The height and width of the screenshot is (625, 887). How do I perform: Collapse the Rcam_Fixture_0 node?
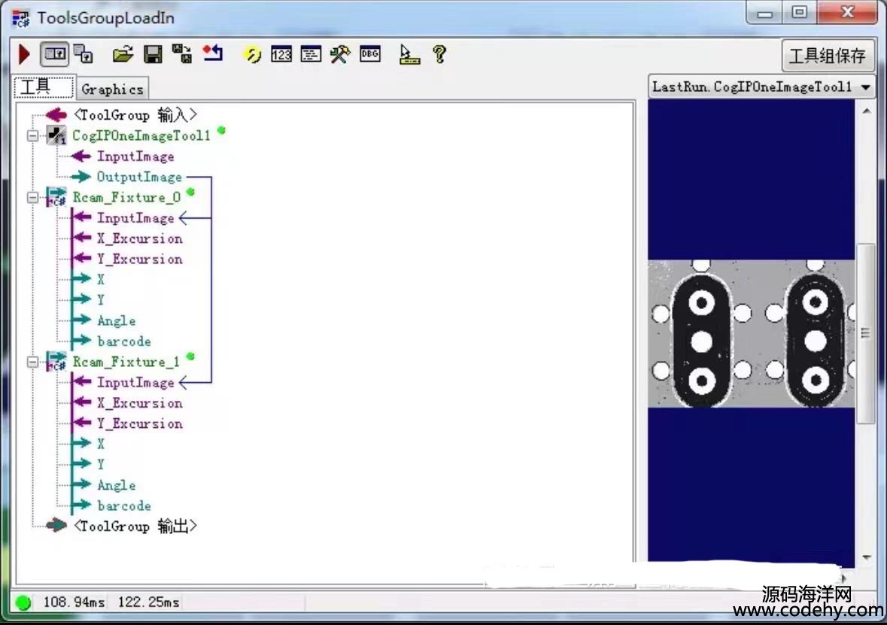(33, 197)
